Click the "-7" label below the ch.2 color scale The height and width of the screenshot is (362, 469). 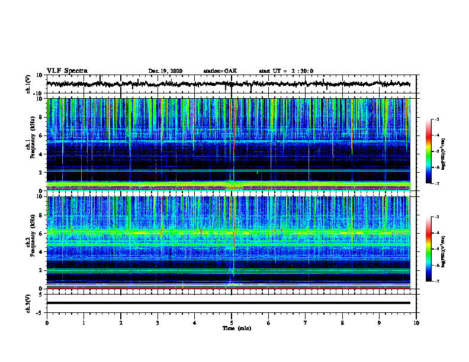[x=436, y=281]
